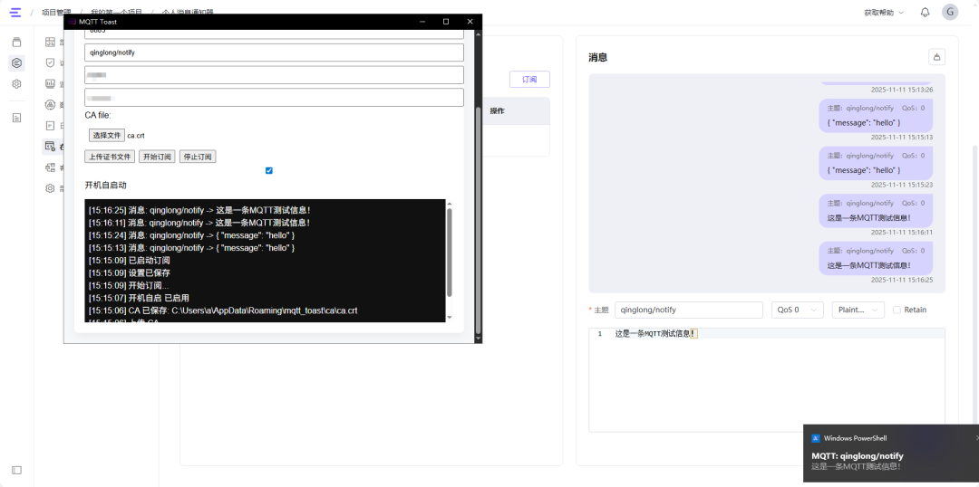
Task: Open the G user avatar menu
Action: coord(950,12)
